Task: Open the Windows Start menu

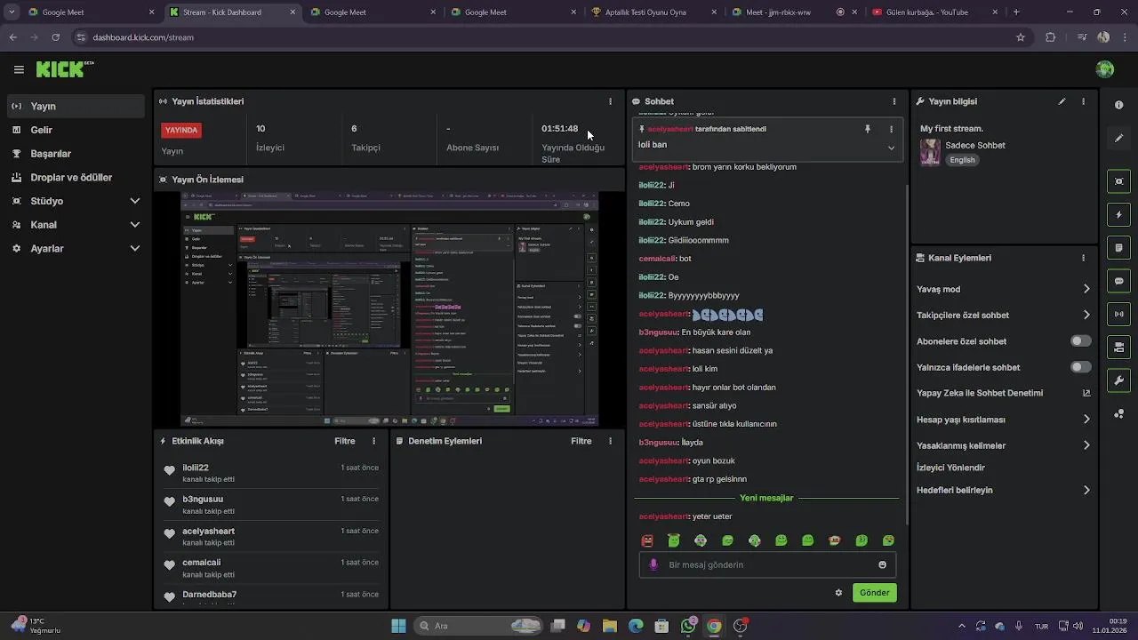Action: [x=398, y=626]
